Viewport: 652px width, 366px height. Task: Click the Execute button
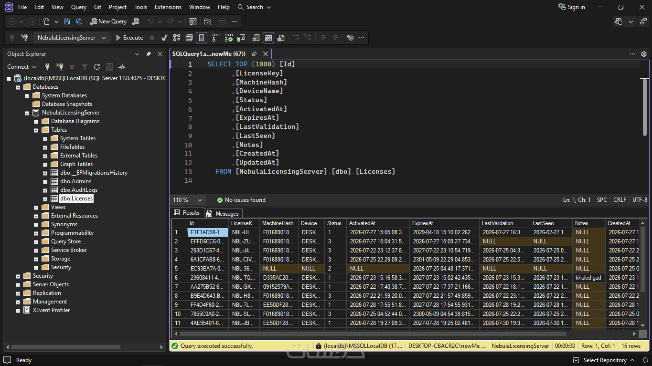pos(129,38)
